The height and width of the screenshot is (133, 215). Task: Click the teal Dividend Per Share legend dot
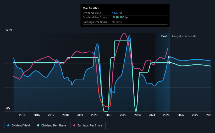(x=38, y=125)
